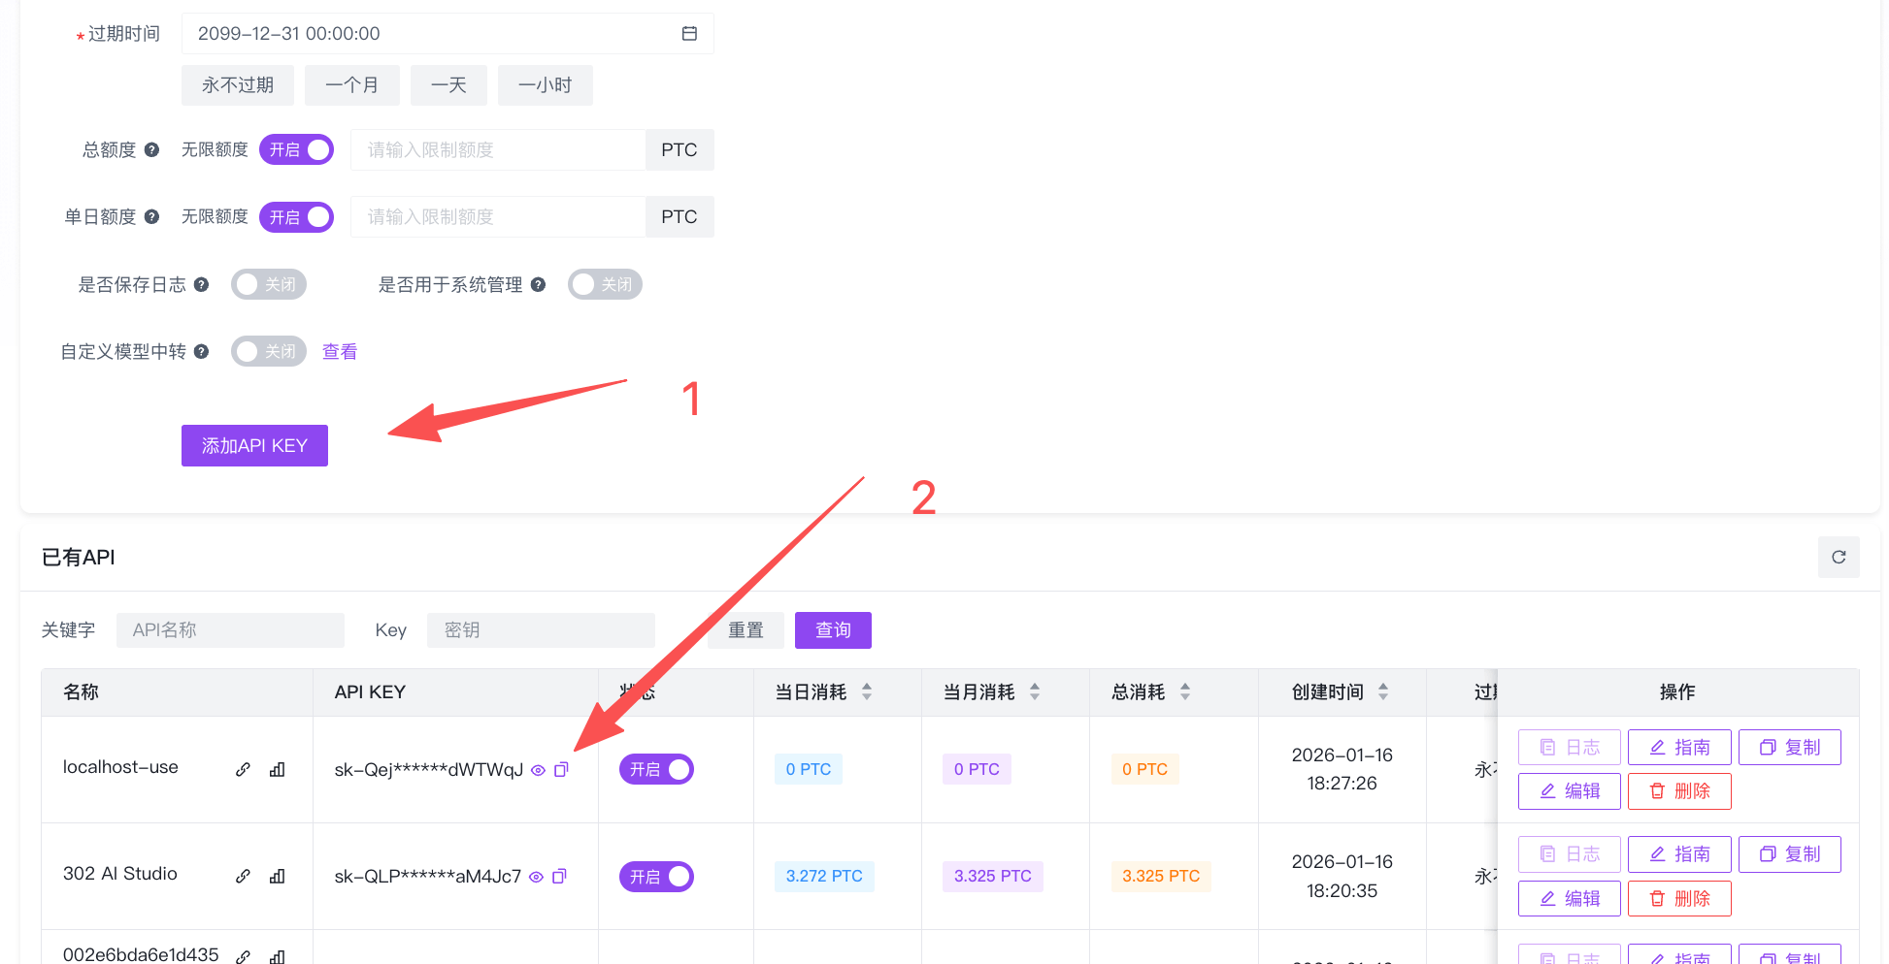Toggle unlimited total quota switch
This screenshot has width=1889, height=964.
[296, 150]
